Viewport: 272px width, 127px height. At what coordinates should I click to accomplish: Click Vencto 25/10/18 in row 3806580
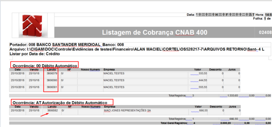click(x=34, y=80)
